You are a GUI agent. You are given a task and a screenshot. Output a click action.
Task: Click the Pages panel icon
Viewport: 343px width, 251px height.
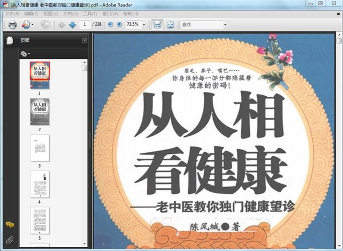(10, 41)
